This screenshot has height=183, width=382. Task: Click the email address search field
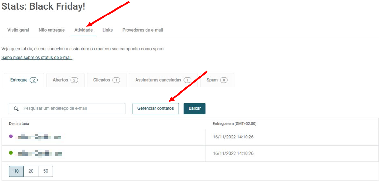[67, 109]
